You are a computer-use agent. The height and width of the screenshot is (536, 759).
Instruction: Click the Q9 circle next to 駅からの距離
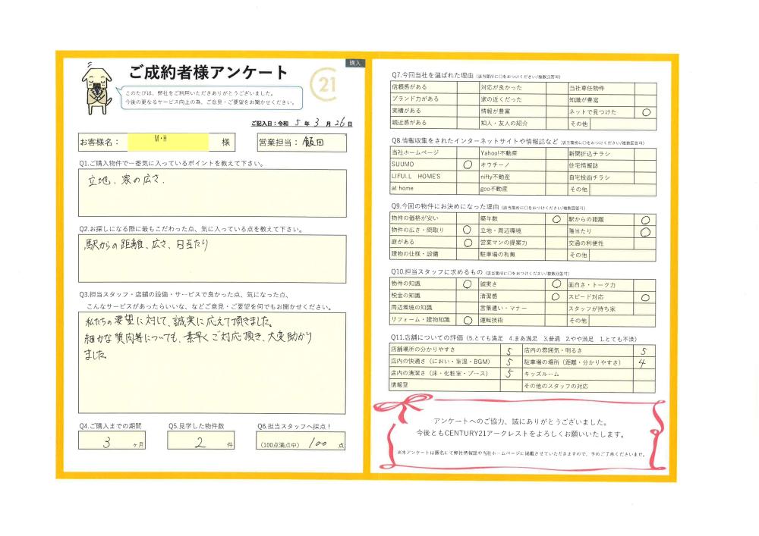point(645,221)
